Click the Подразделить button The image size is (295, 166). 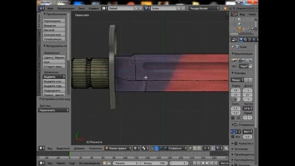pos(54,90)
